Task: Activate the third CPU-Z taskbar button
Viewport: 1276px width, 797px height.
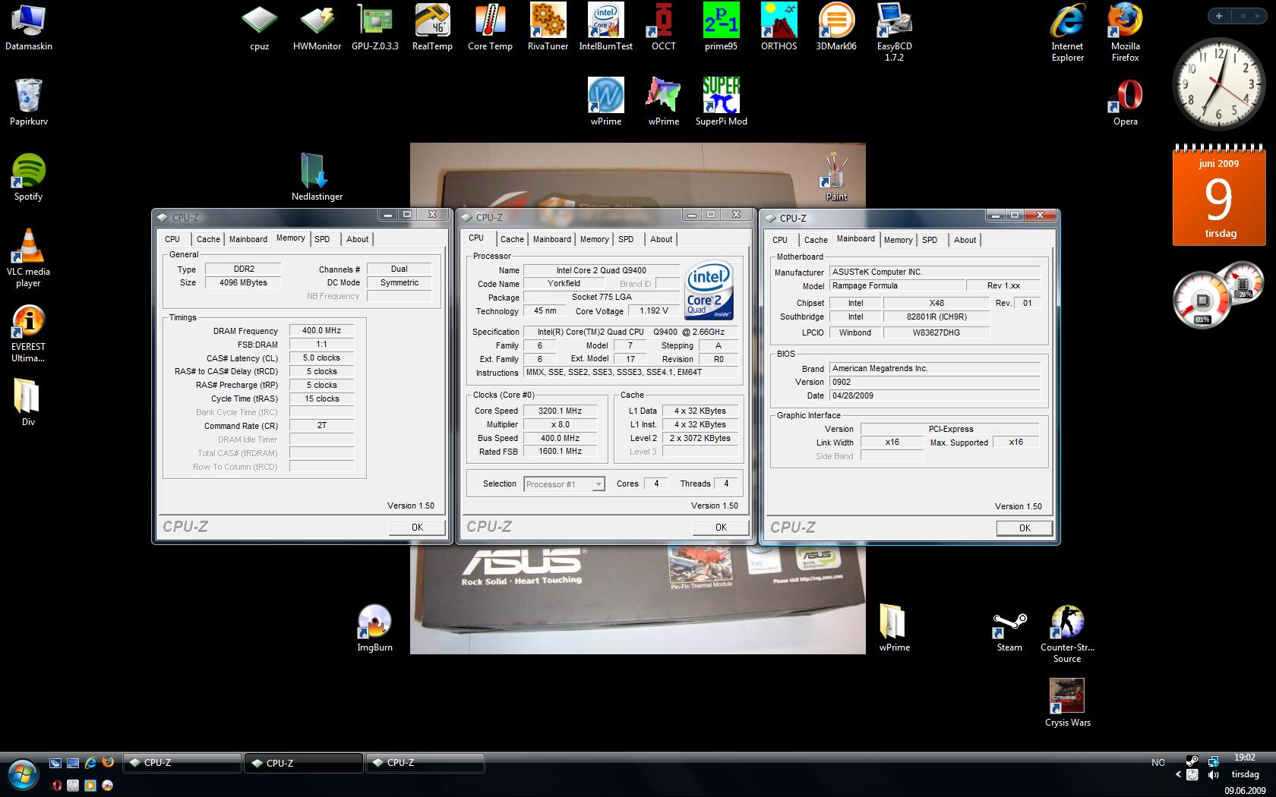Action: tap(425, 763)
